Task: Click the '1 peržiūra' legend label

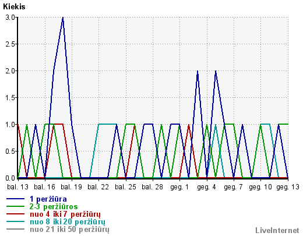Action: pos(48,199)
